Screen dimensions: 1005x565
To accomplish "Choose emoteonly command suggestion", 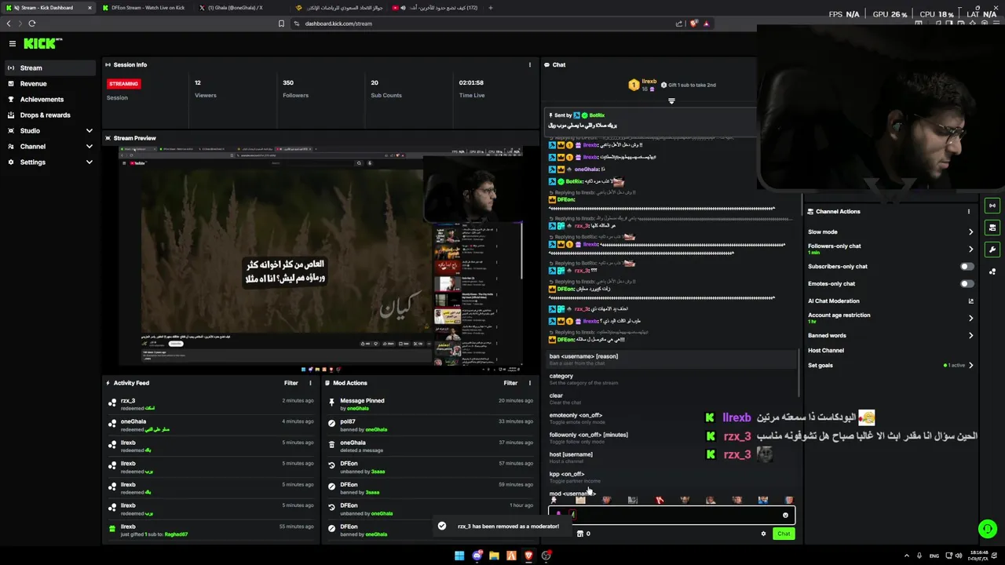I will pyautogui.click(x=671, y=418).
